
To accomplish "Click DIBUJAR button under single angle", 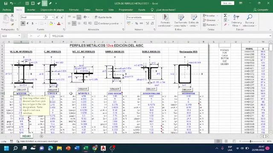I will click(115, 89).
